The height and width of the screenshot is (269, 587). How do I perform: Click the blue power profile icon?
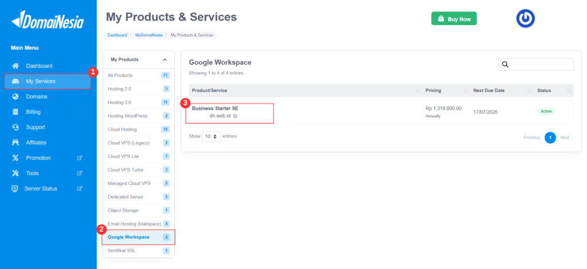pyautogui.click(x=525, y=18)
